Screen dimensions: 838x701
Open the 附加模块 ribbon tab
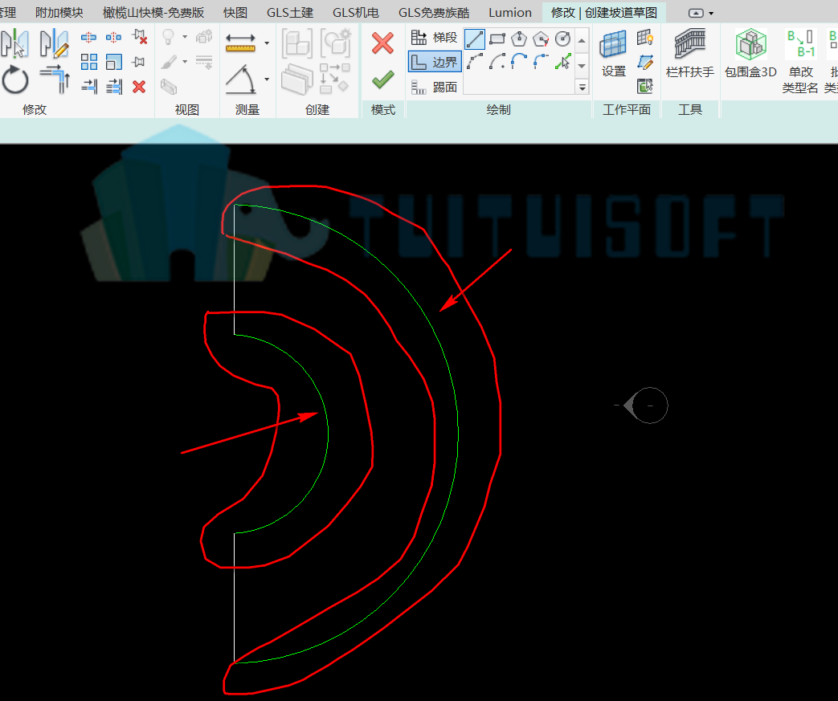point(59,12)
